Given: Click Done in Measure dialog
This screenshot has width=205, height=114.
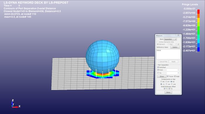Looking at the screenshot, I should [168, 92].
